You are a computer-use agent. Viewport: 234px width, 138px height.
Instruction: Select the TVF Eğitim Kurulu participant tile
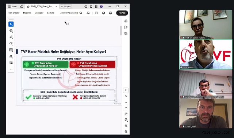[x=206, y=84]
